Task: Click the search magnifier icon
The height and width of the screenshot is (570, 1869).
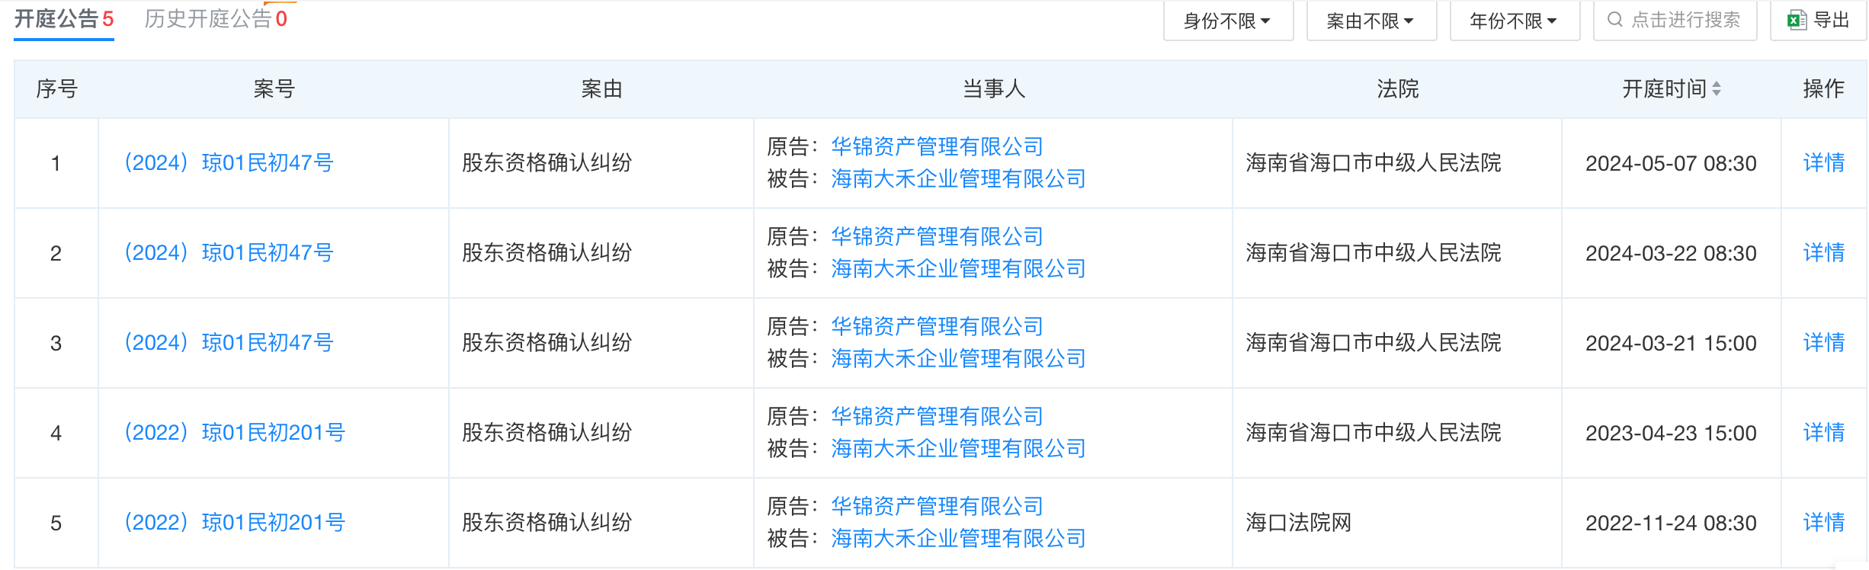Action: 1614,20
